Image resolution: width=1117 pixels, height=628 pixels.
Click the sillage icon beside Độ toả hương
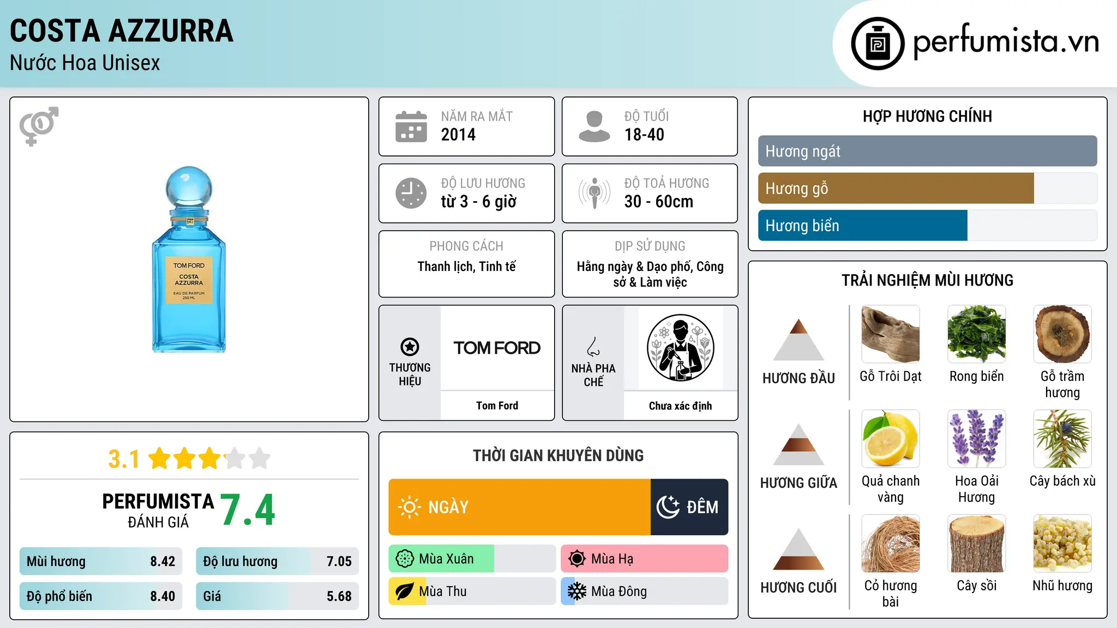594,193
